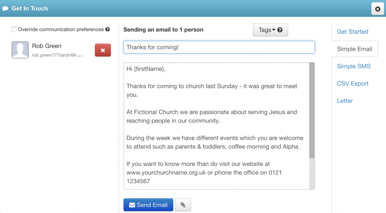The width and height of the screenshot is (386, 213).
Task: Go to the CSV Export tab
Action: pyautogui.click(x=352, y=84)
